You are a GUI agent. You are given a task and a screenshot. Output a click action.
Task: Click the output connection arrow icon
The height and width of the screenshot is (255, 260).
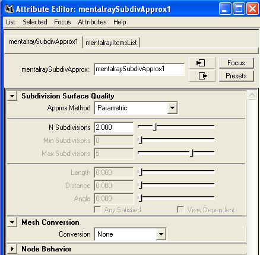202,76
